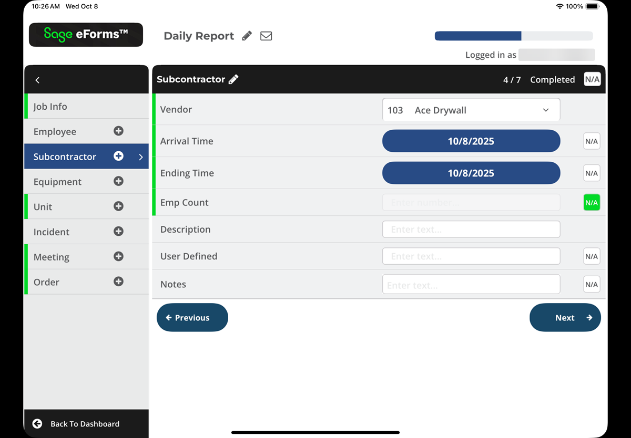Image resolution: width=631 pixels, height=438 pixels.
Task: Add a new Employee entry with plus icon
Action: (x=118, y=131)
